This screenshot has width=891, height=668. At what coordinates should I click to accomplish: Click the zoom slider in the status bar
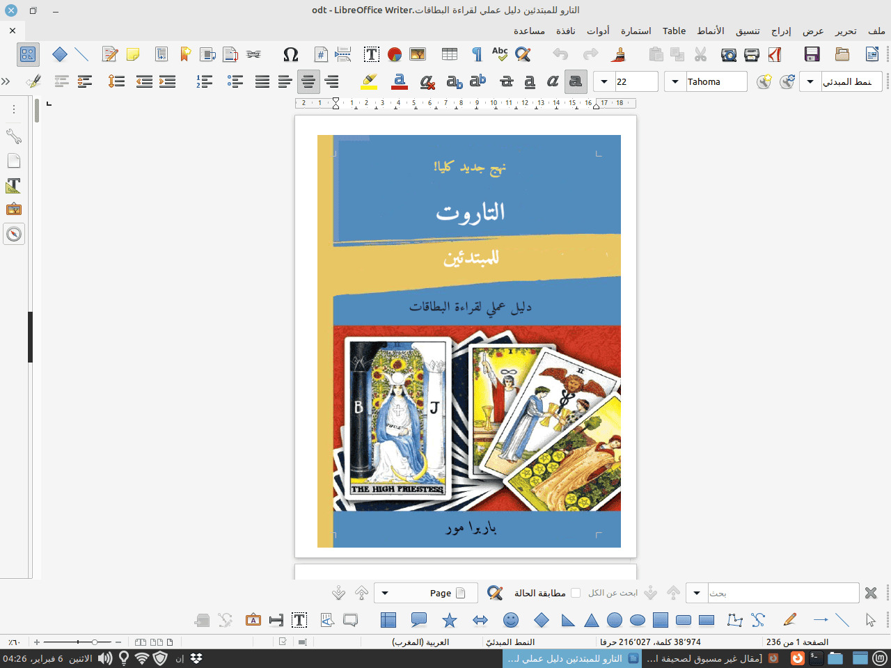click(x=78, y=642)
